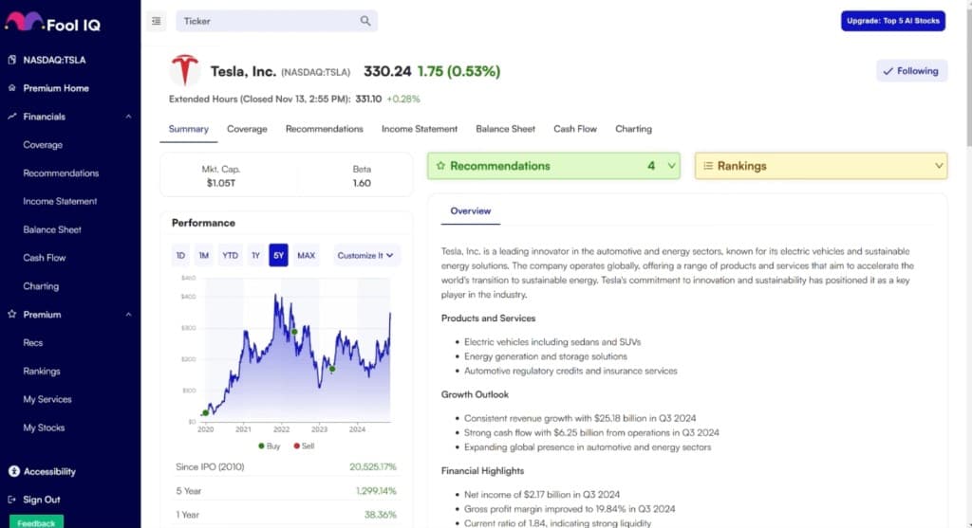The height and width of the screenshot is (528, 972).
Task: Click the stock price 330.24
Action: click(x=387, y=71)
